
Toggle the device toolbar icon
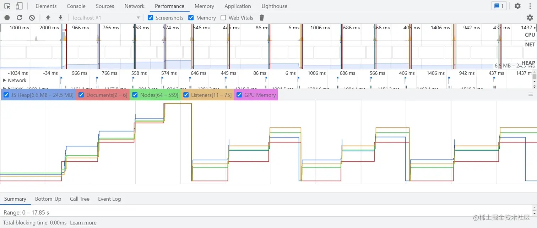(x=19, y=6)
